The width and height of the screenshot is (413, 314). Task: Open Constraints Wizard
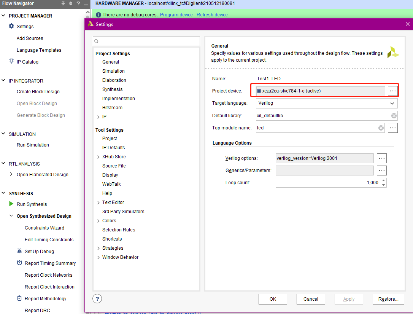pos(44,228)
